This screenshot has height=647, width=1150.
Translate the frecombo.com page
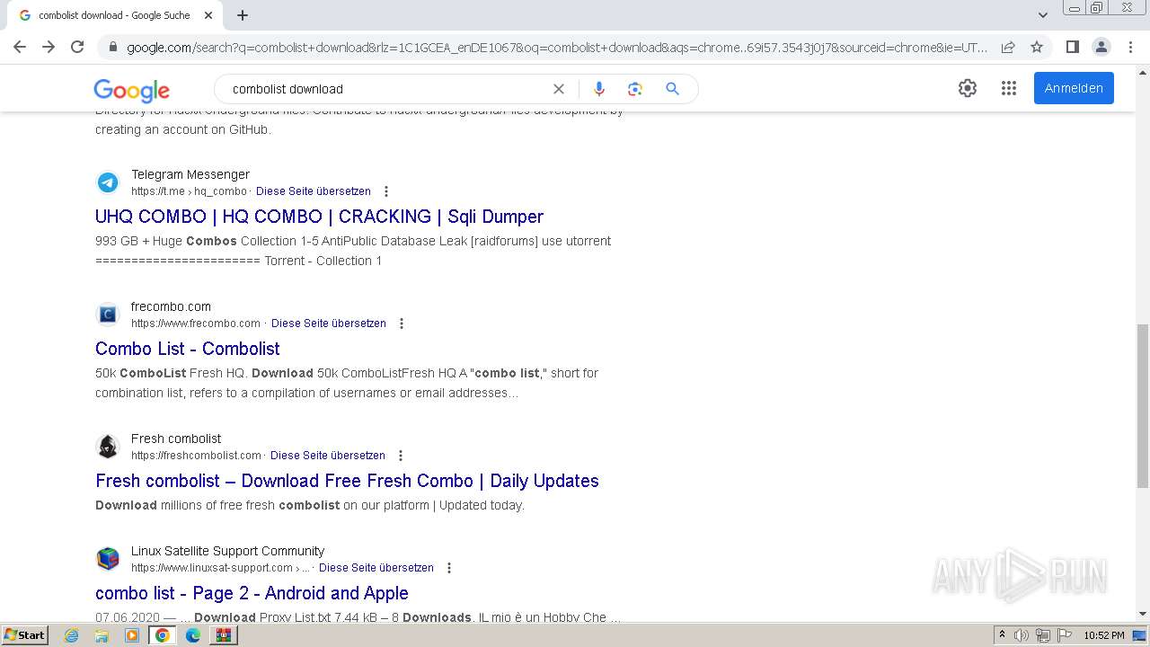328,323
